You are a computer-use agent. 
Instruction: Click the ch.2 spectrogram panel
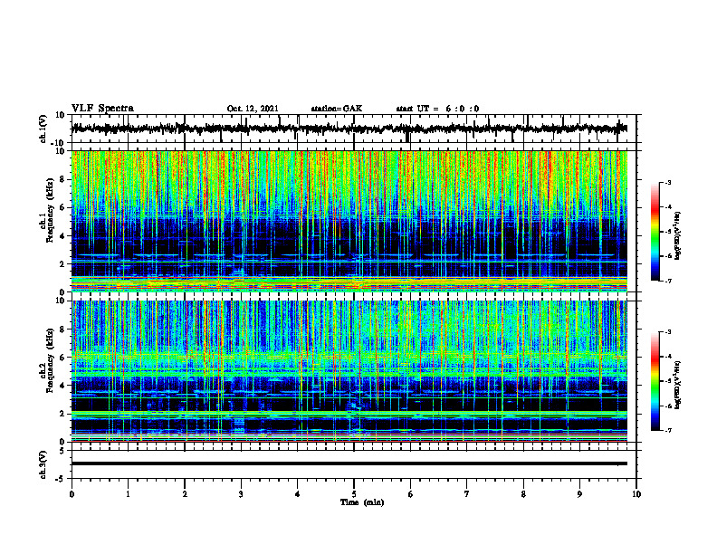pyautogui.click(x=349, y=371)
